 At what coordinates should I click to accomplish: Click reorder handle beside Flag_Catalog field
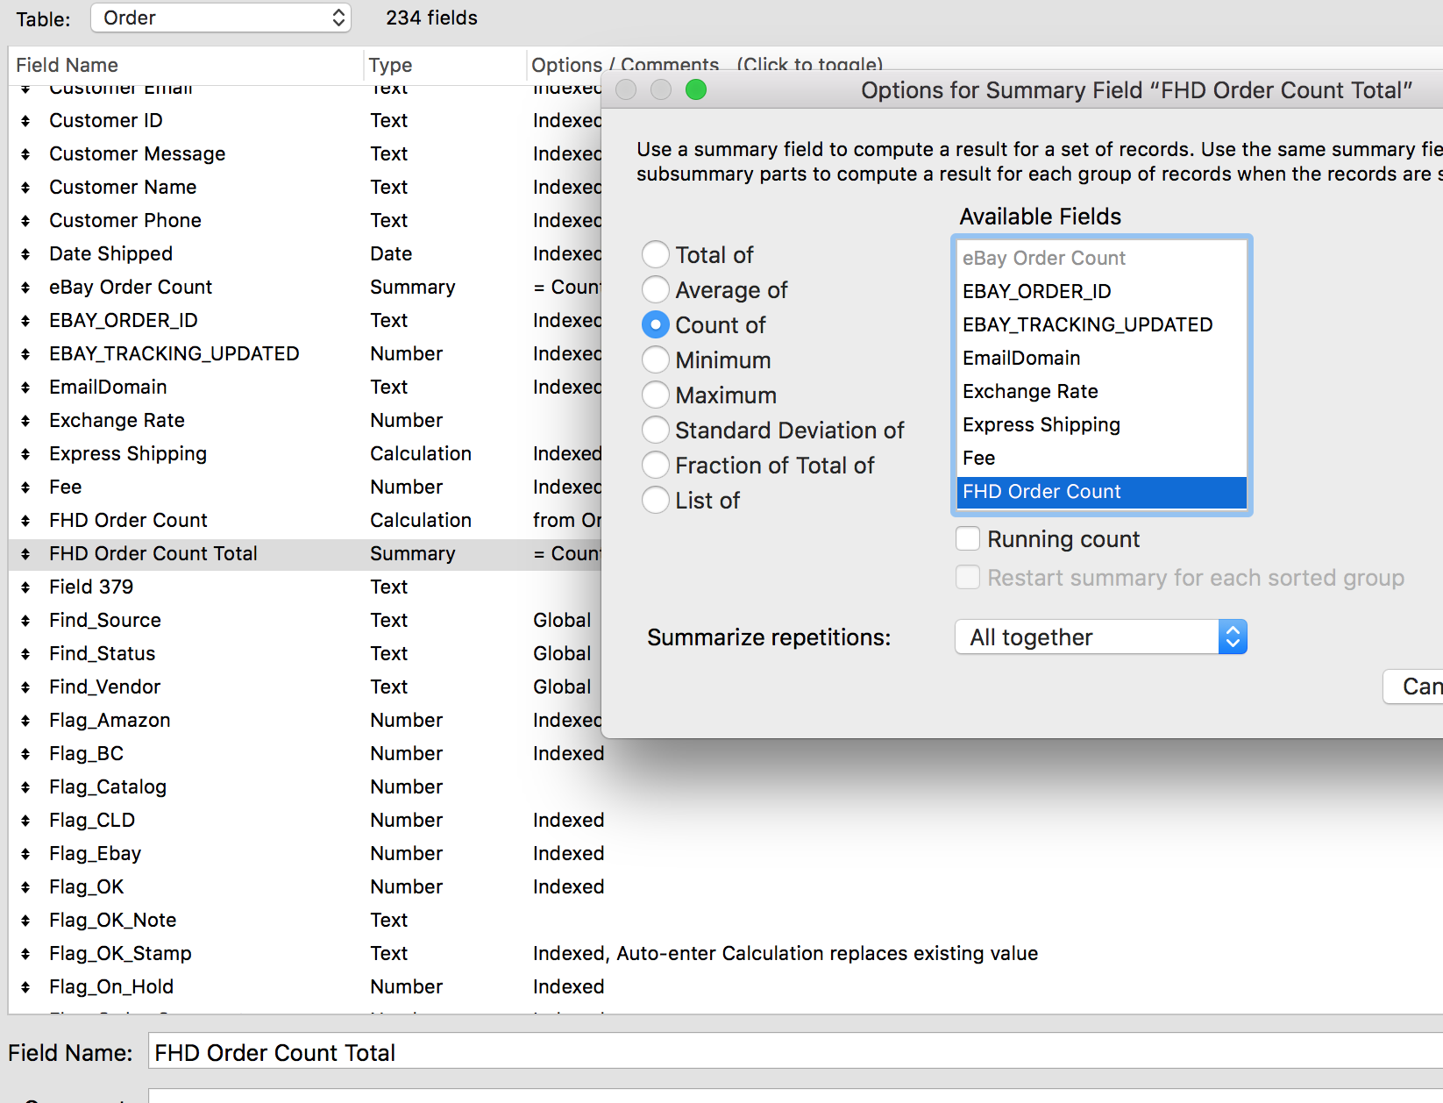coord(25,787)
